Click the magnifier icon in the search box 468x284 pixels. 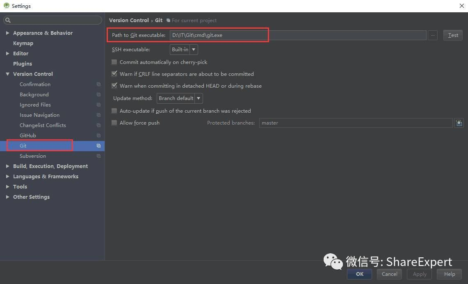tap(8, 20)
